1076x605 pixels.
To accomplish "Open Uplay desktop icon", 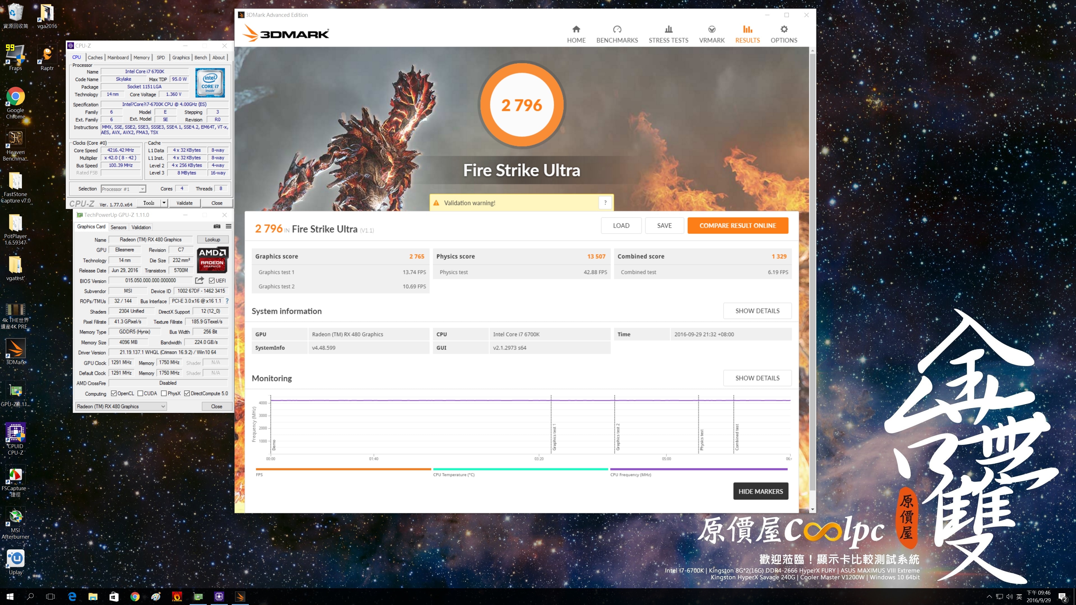I will click(15, 562).
